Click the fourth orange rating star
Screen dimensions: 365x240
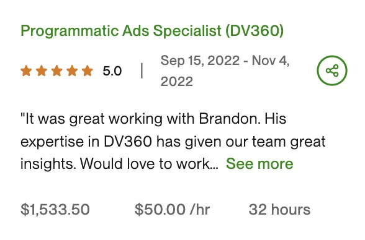[72, 71]
